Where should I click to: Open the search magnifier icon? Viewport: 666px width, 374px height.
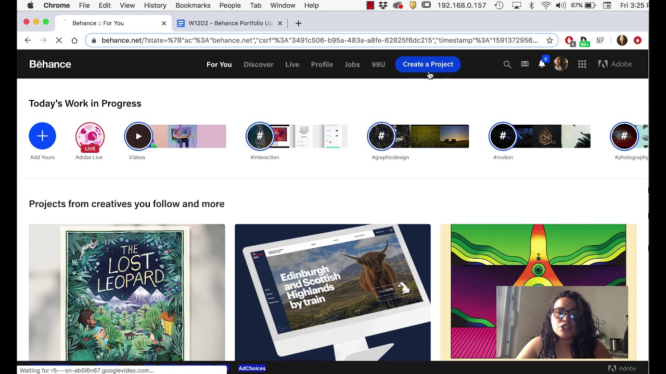pyautogui.click(x=507, y=64)
